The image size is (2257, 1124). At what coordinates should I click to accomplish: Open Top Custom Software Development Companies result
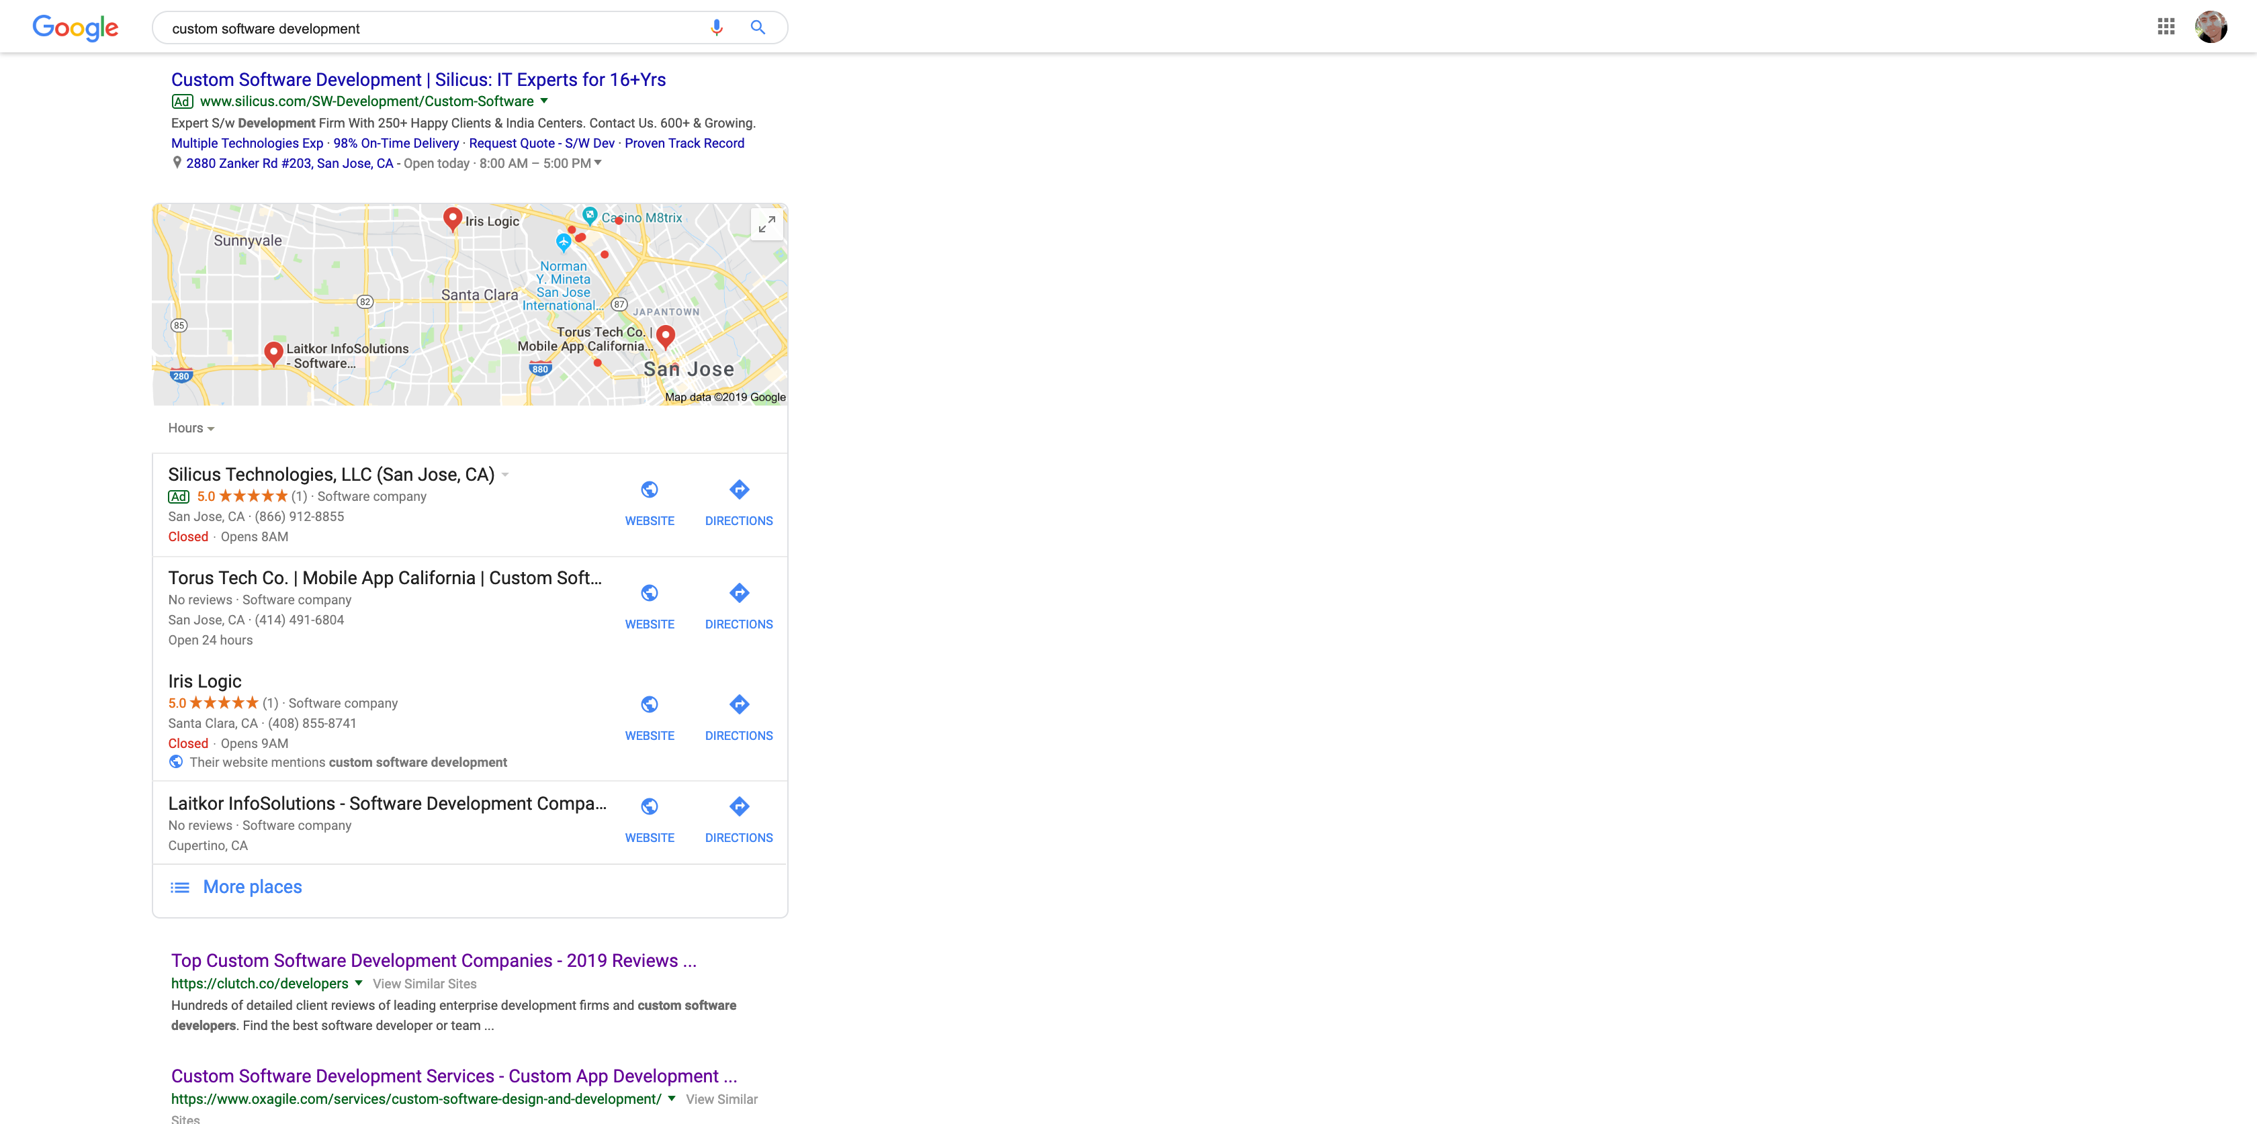(434, 961)
